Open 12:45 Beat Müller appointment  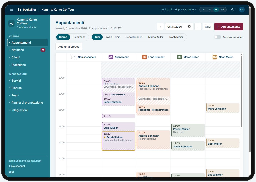coord(223,143)
